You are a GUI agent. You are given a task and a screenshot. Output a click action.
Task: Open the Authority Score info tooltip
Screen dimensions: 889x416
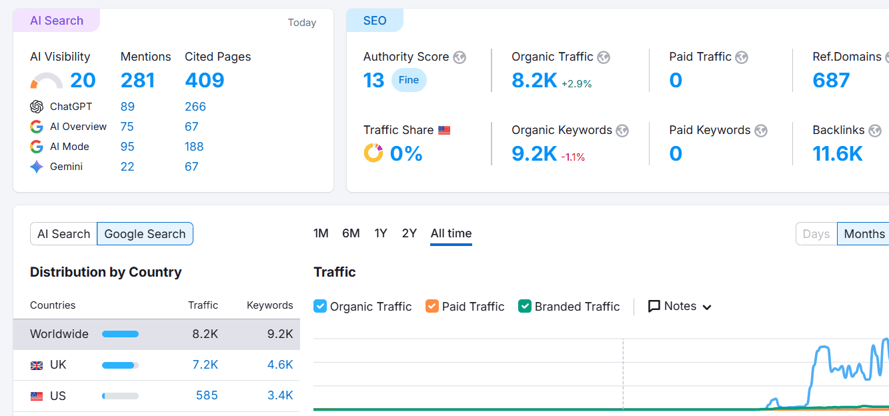click(x=459, y=57)
